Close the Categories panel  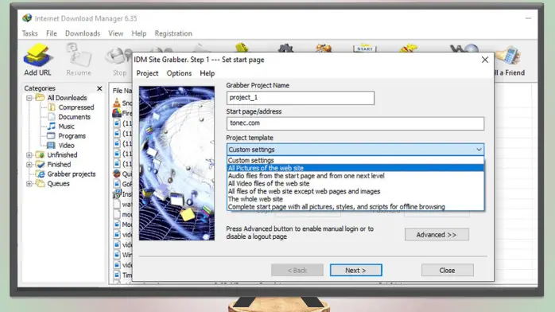99,88
